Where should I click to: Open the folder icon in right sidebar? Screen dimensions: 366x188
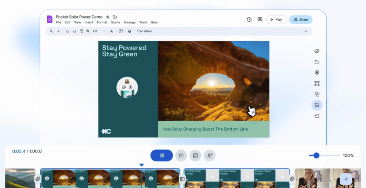[x=317, y=62]
